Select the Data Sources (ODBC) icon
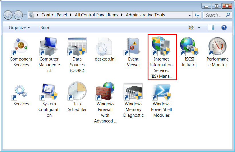Viewport: 235px width, 152px height. pyautogui.click(x=77, y=46)
